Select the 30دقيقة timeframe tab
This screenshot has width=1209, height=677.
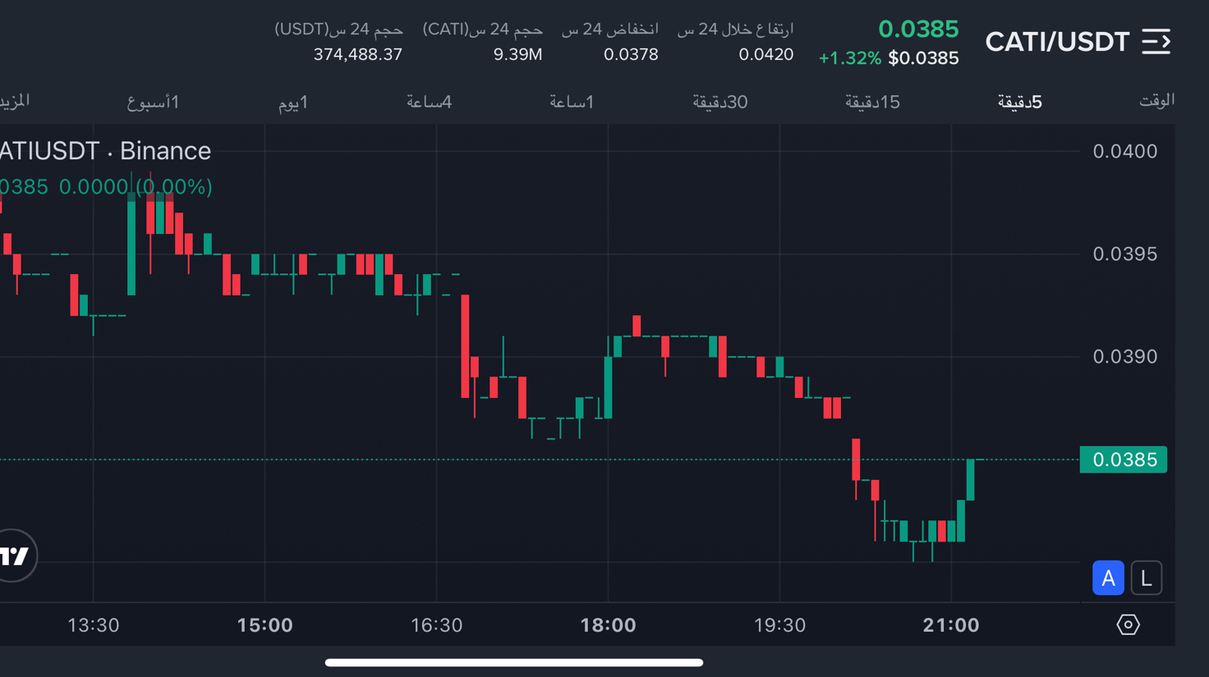(720, 102)
